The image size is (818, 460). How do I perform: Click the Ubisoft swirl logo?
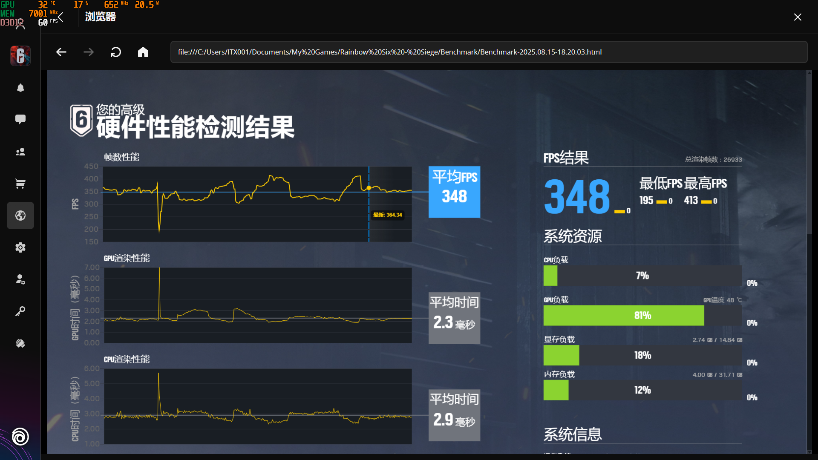click(20, 437)
